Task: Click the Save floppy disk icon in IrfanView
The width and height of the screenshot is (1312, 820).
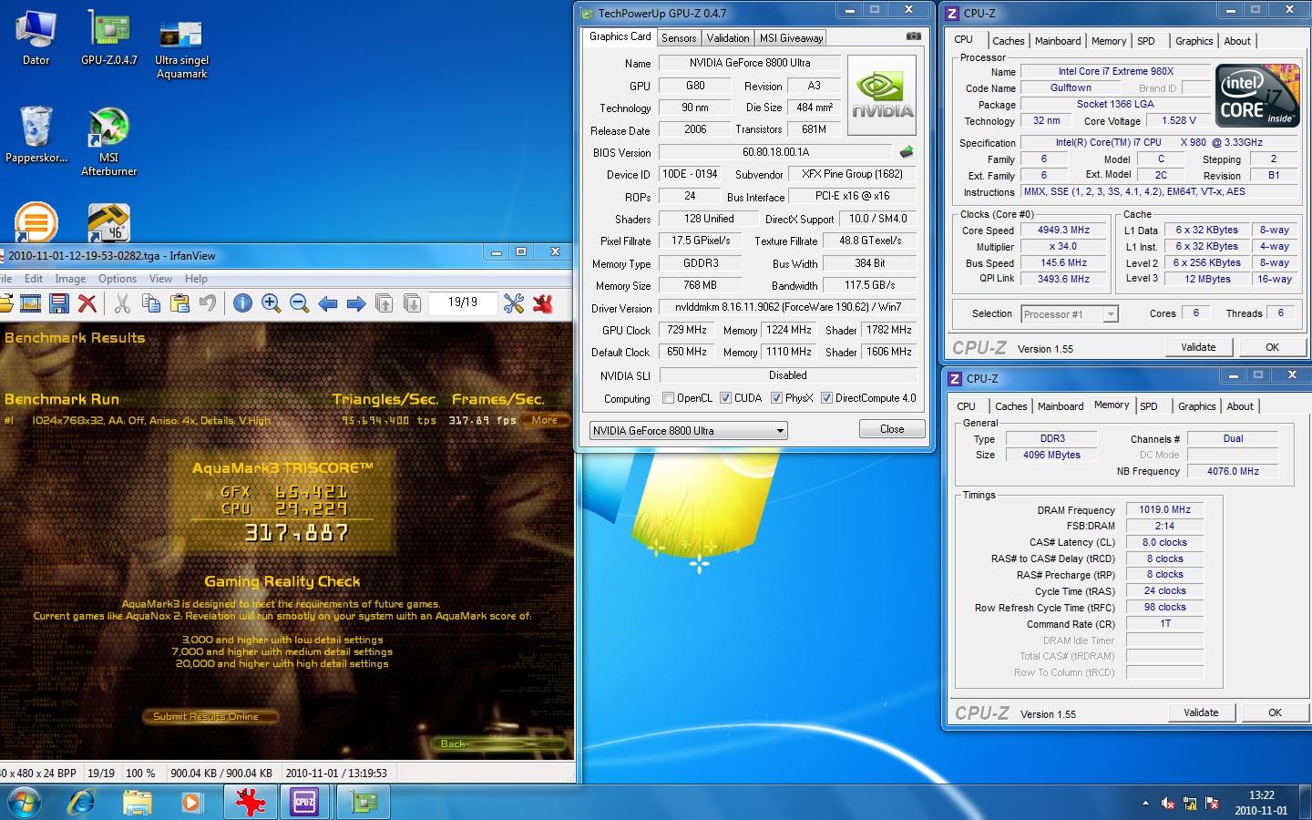Action: click(x=59, y=303)
